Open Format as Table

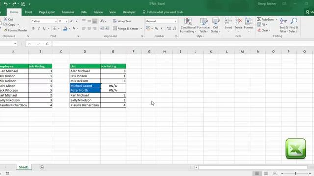tap(204, 25)
